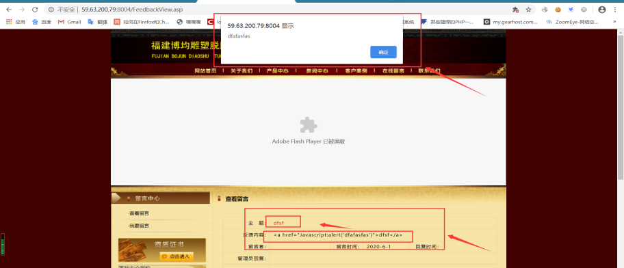Click the Chrome profile avatar icon
Viewport: 624px width, 268px height.
(601, 10)
